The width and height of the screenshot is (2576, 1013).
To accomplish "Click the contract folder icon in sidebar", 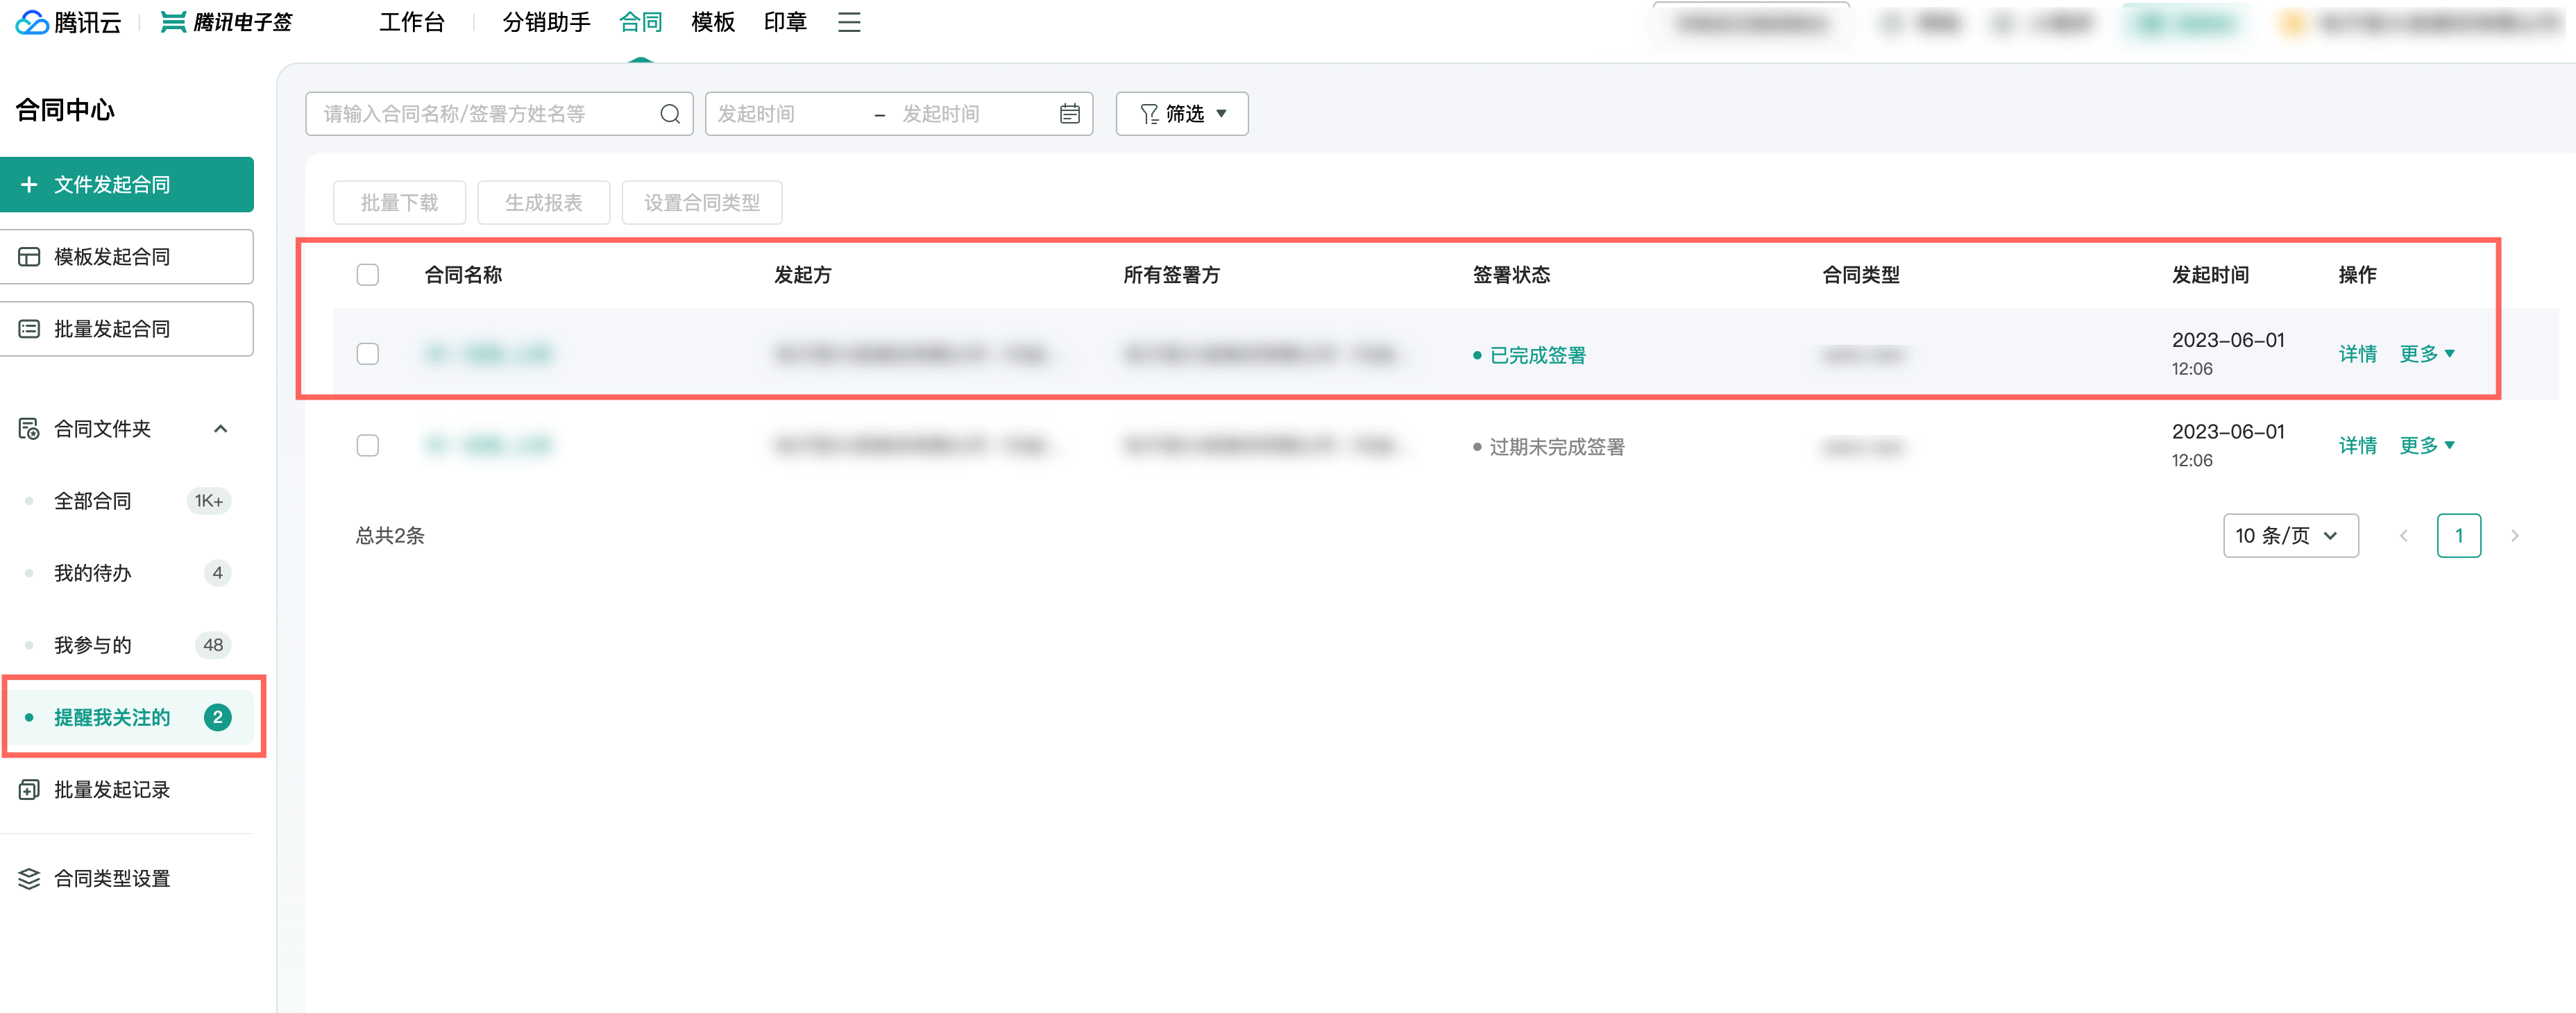I will click(x=29, y=429).
